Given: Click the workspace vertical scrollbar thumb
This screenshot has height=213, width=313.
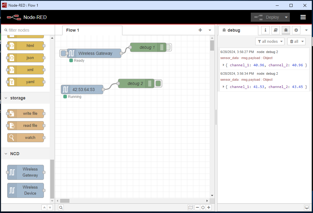Looking at the screenshot, I should coord(212,45).
